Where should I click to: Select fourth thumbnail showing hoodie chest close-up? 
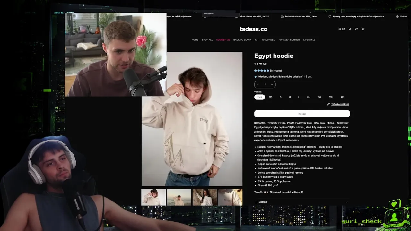(x=230, y=197)
